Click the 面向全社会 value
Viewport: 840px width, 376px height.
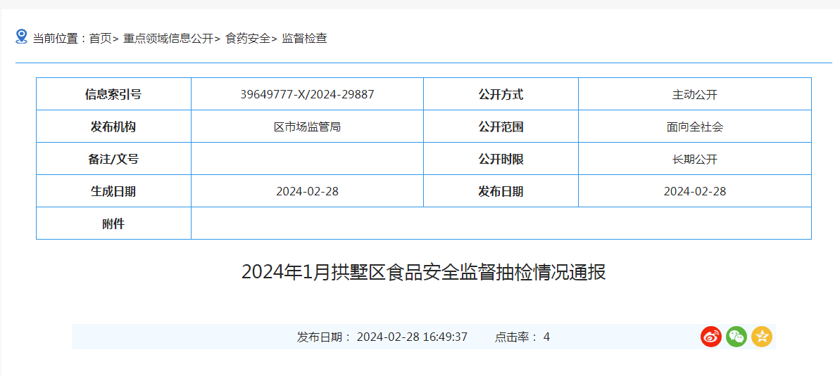(x=695, y=127)
